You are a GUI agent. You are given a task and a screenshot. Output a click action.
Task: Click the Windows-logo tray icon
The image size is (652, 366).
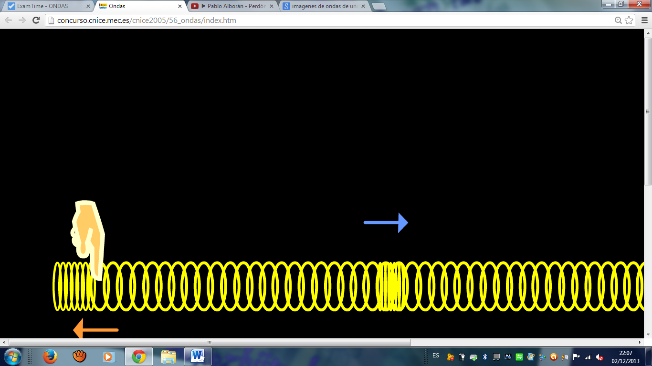coord(531,357)
